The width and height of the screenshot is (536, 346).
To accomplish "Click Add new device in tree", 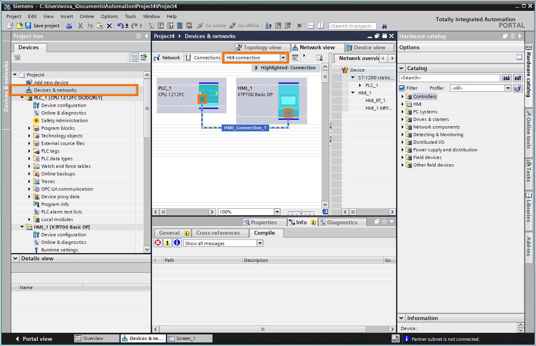I will pos(51,82).
